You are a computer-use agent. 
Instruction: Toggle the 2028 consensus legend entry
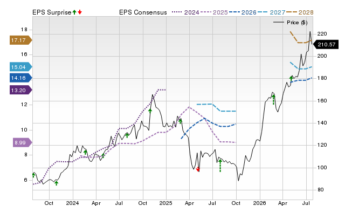(x=300, y=12)
